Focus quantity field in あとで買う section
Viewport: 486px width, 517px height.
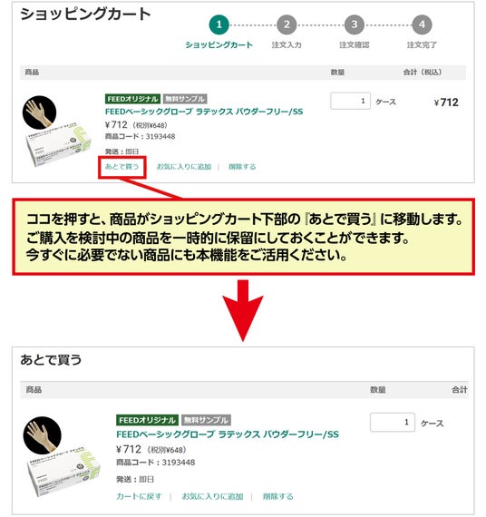point(393,422)
